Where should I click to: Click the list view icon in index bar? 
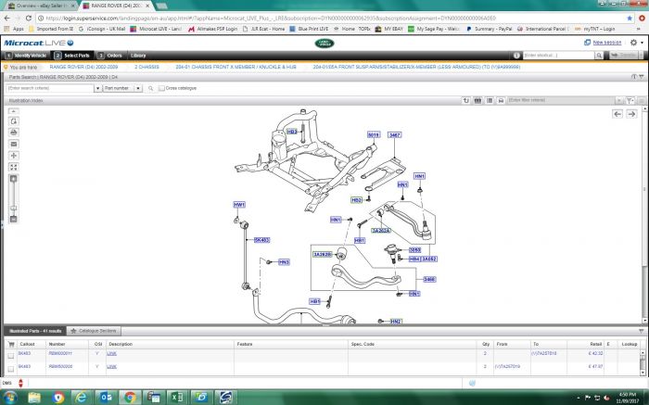pos(490,100)
